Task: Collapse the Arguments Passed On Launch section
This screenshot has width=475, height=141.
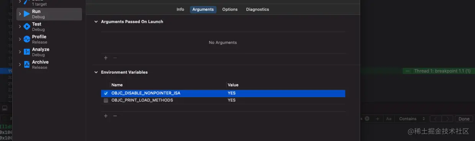Action: tap(96, 22)
